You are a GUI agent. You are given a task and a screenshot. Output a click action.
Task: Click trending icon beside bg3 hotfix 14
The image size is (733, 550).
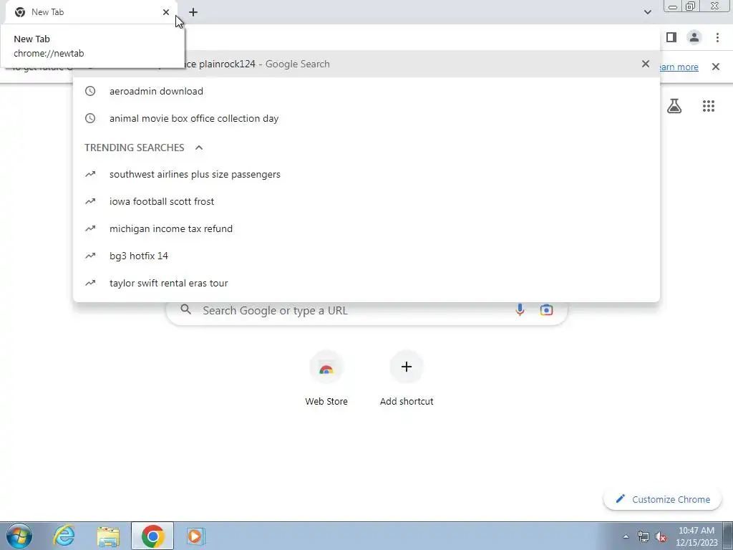pyautogui.click(x=90, y=256)
